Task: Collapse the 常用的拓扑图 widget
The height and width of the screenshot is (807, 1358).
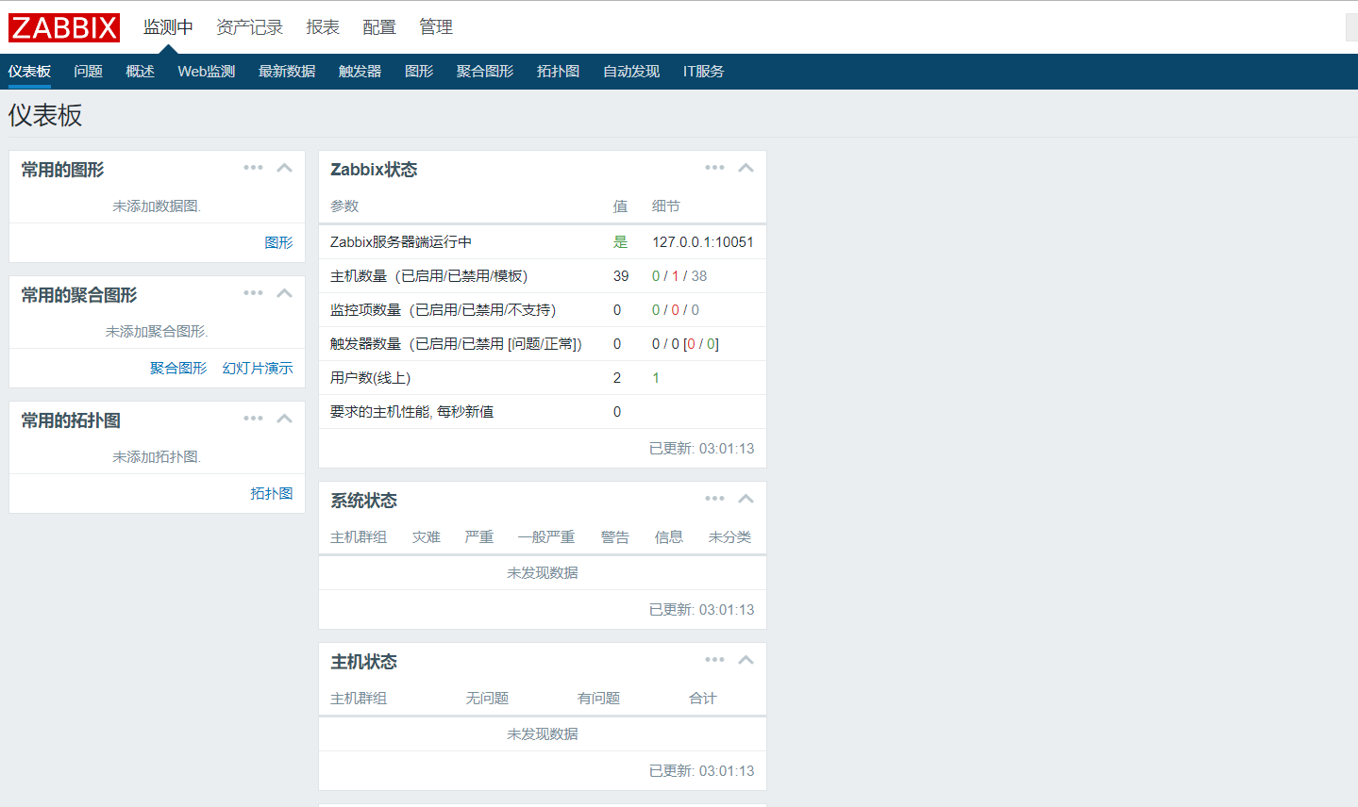Action: click(284, 419)
